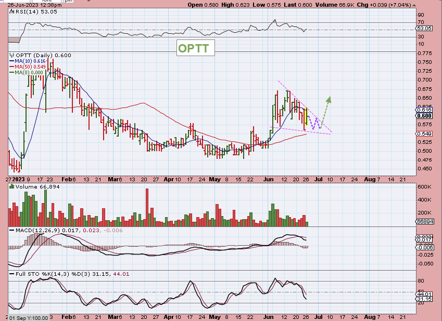The image size is (442, 321).
Task: Click the -0.050 MACD axis label
Action: point(426,264)
